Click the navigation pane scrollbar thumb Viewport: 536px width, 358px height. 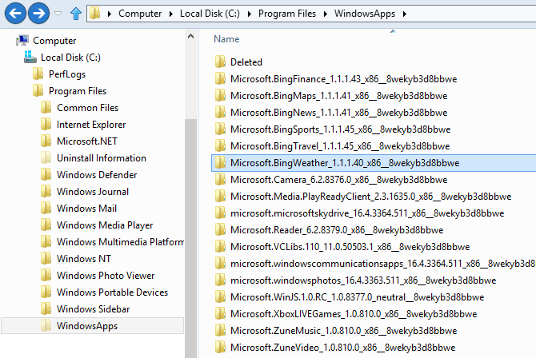pos(190,238)
